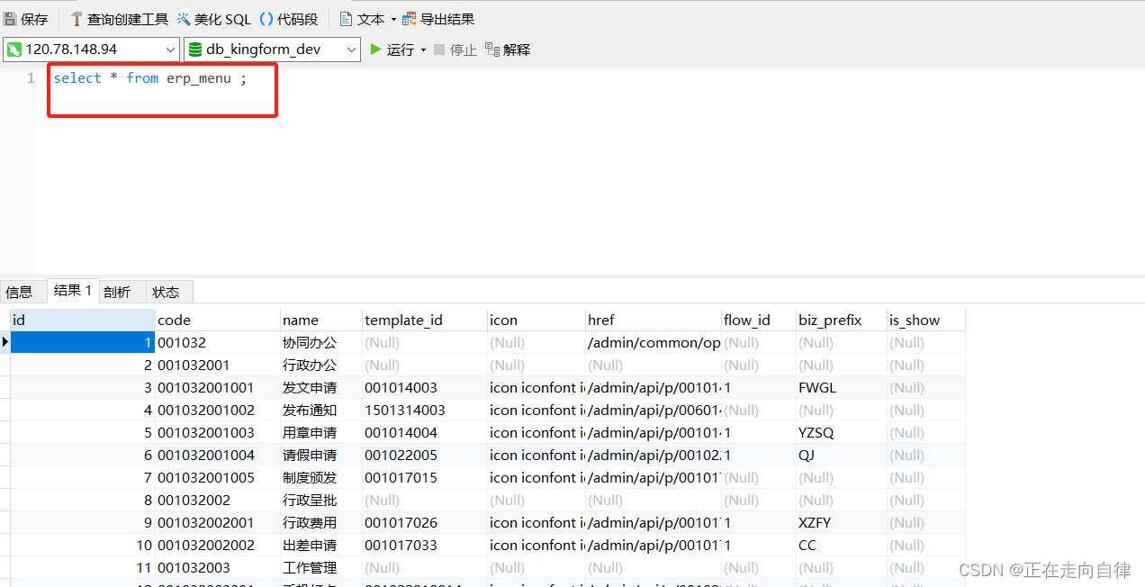Click the Stop (停止) icon

(439, 50)
